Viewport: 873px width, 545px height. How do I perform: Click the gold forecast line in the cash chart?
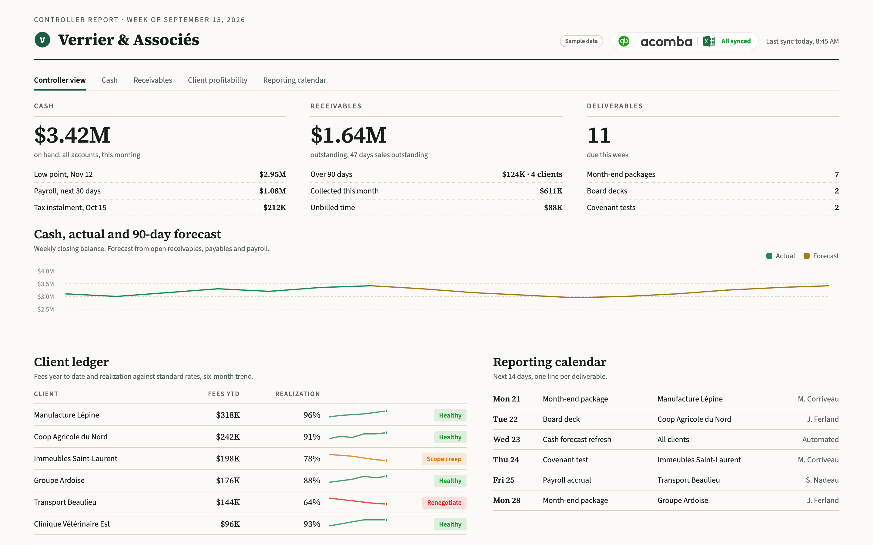point(600,292)
